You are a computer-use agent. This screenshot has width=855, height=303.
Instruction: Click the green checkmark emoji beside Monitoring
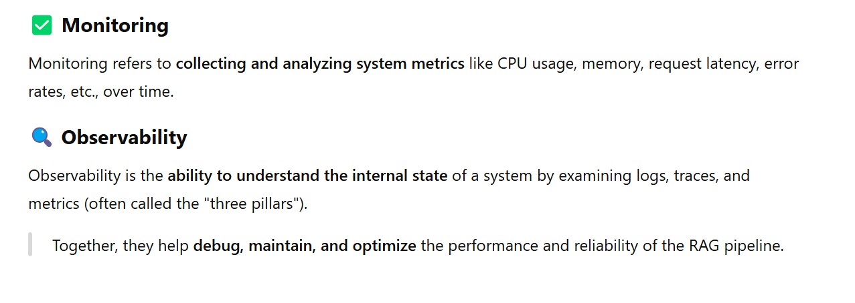point(42,26)
